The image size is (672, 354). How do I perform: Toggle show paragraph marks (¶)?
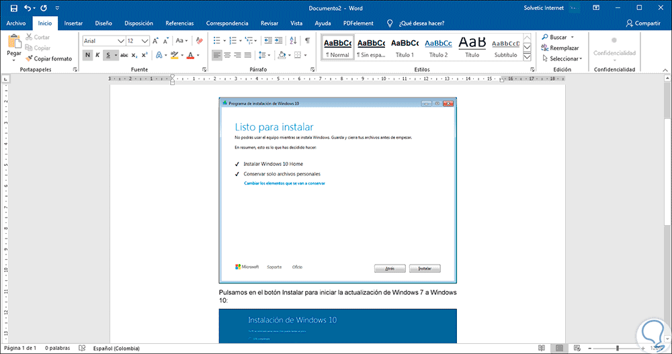pos(307,41)
